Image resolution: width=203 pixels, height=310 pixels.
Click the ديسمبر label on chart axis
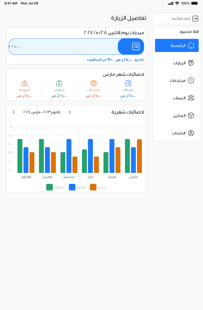[69, 177]
